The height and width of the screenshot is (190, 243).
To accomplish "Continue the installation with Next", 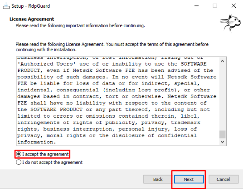I will (189, 179).
